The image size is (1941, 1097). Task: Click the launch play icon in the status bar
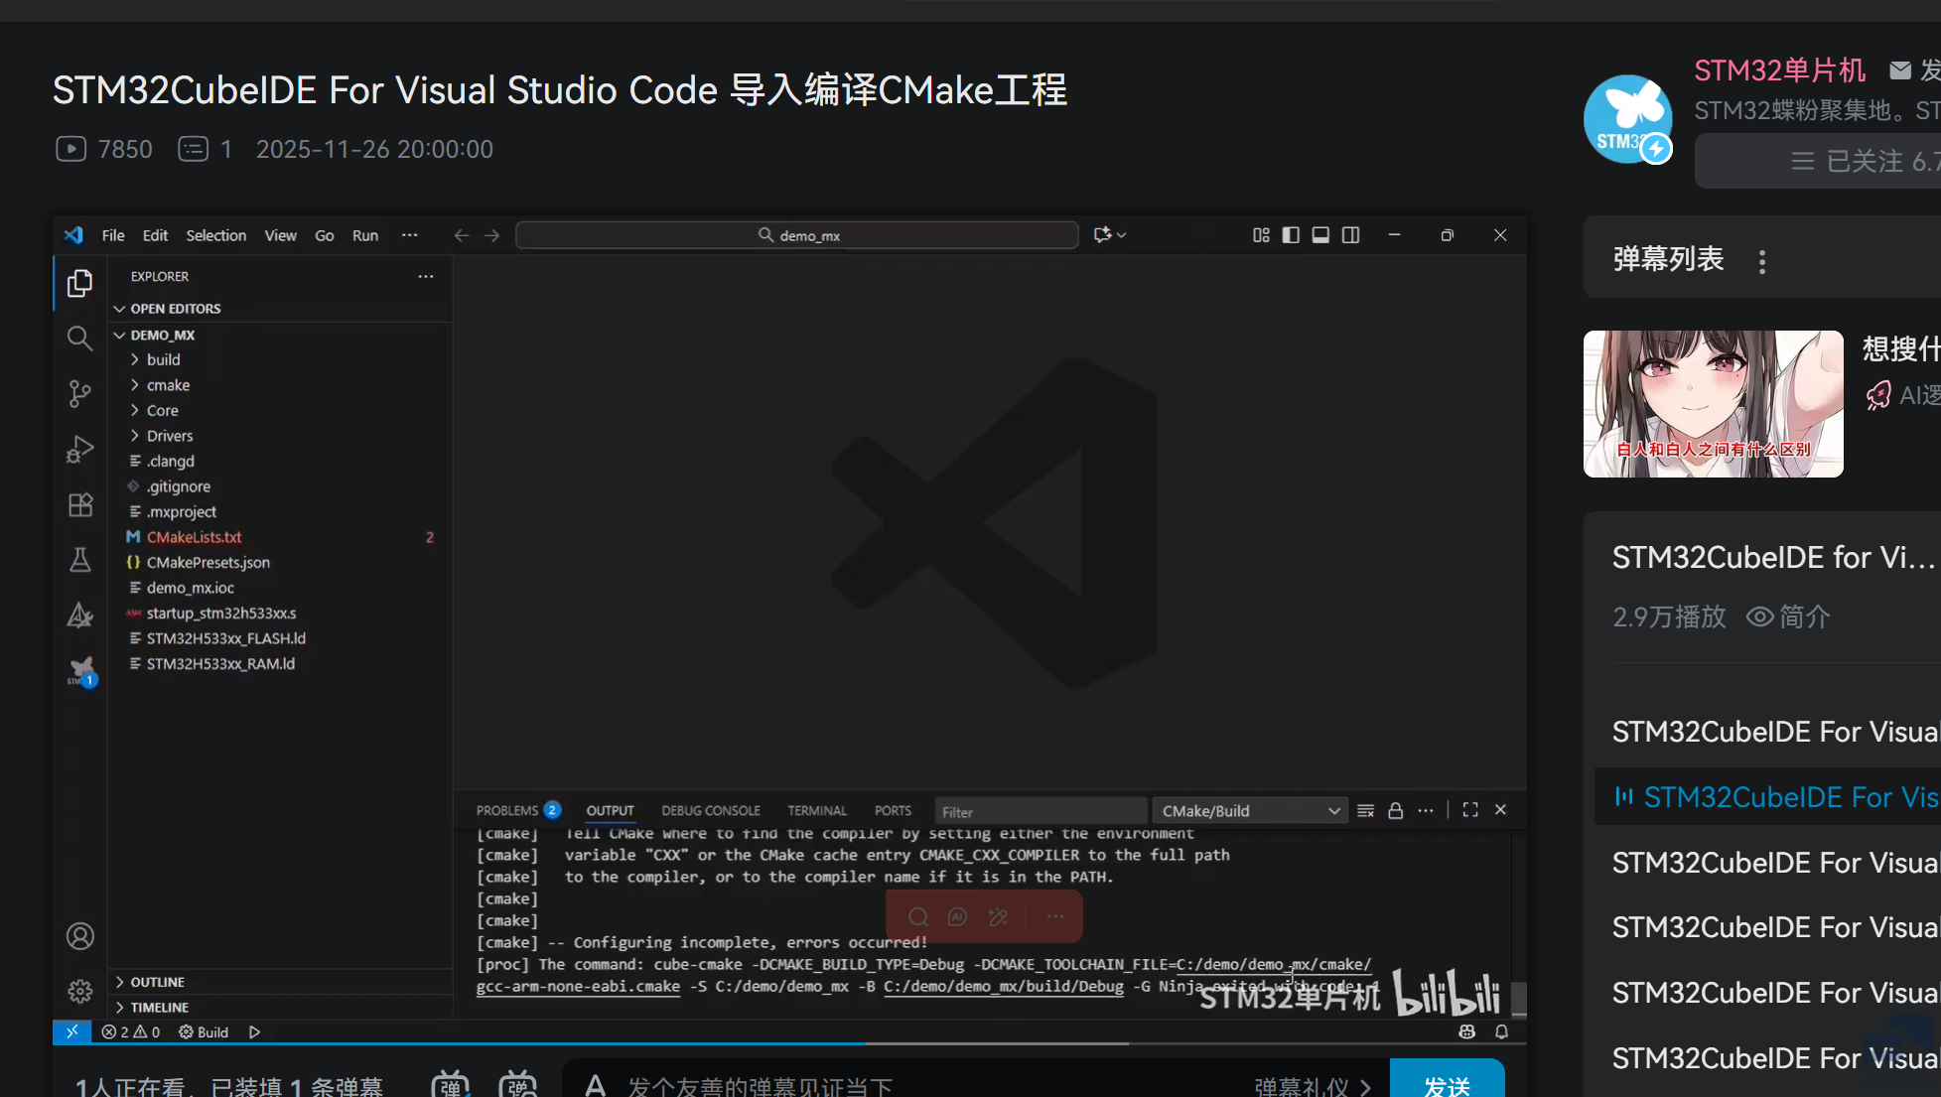point(254,1031)
